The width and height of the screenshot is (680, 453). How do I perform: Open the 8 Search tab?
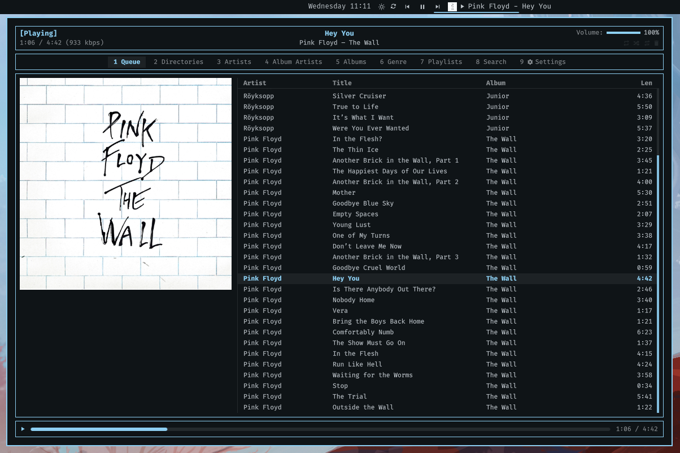[491, 62]
